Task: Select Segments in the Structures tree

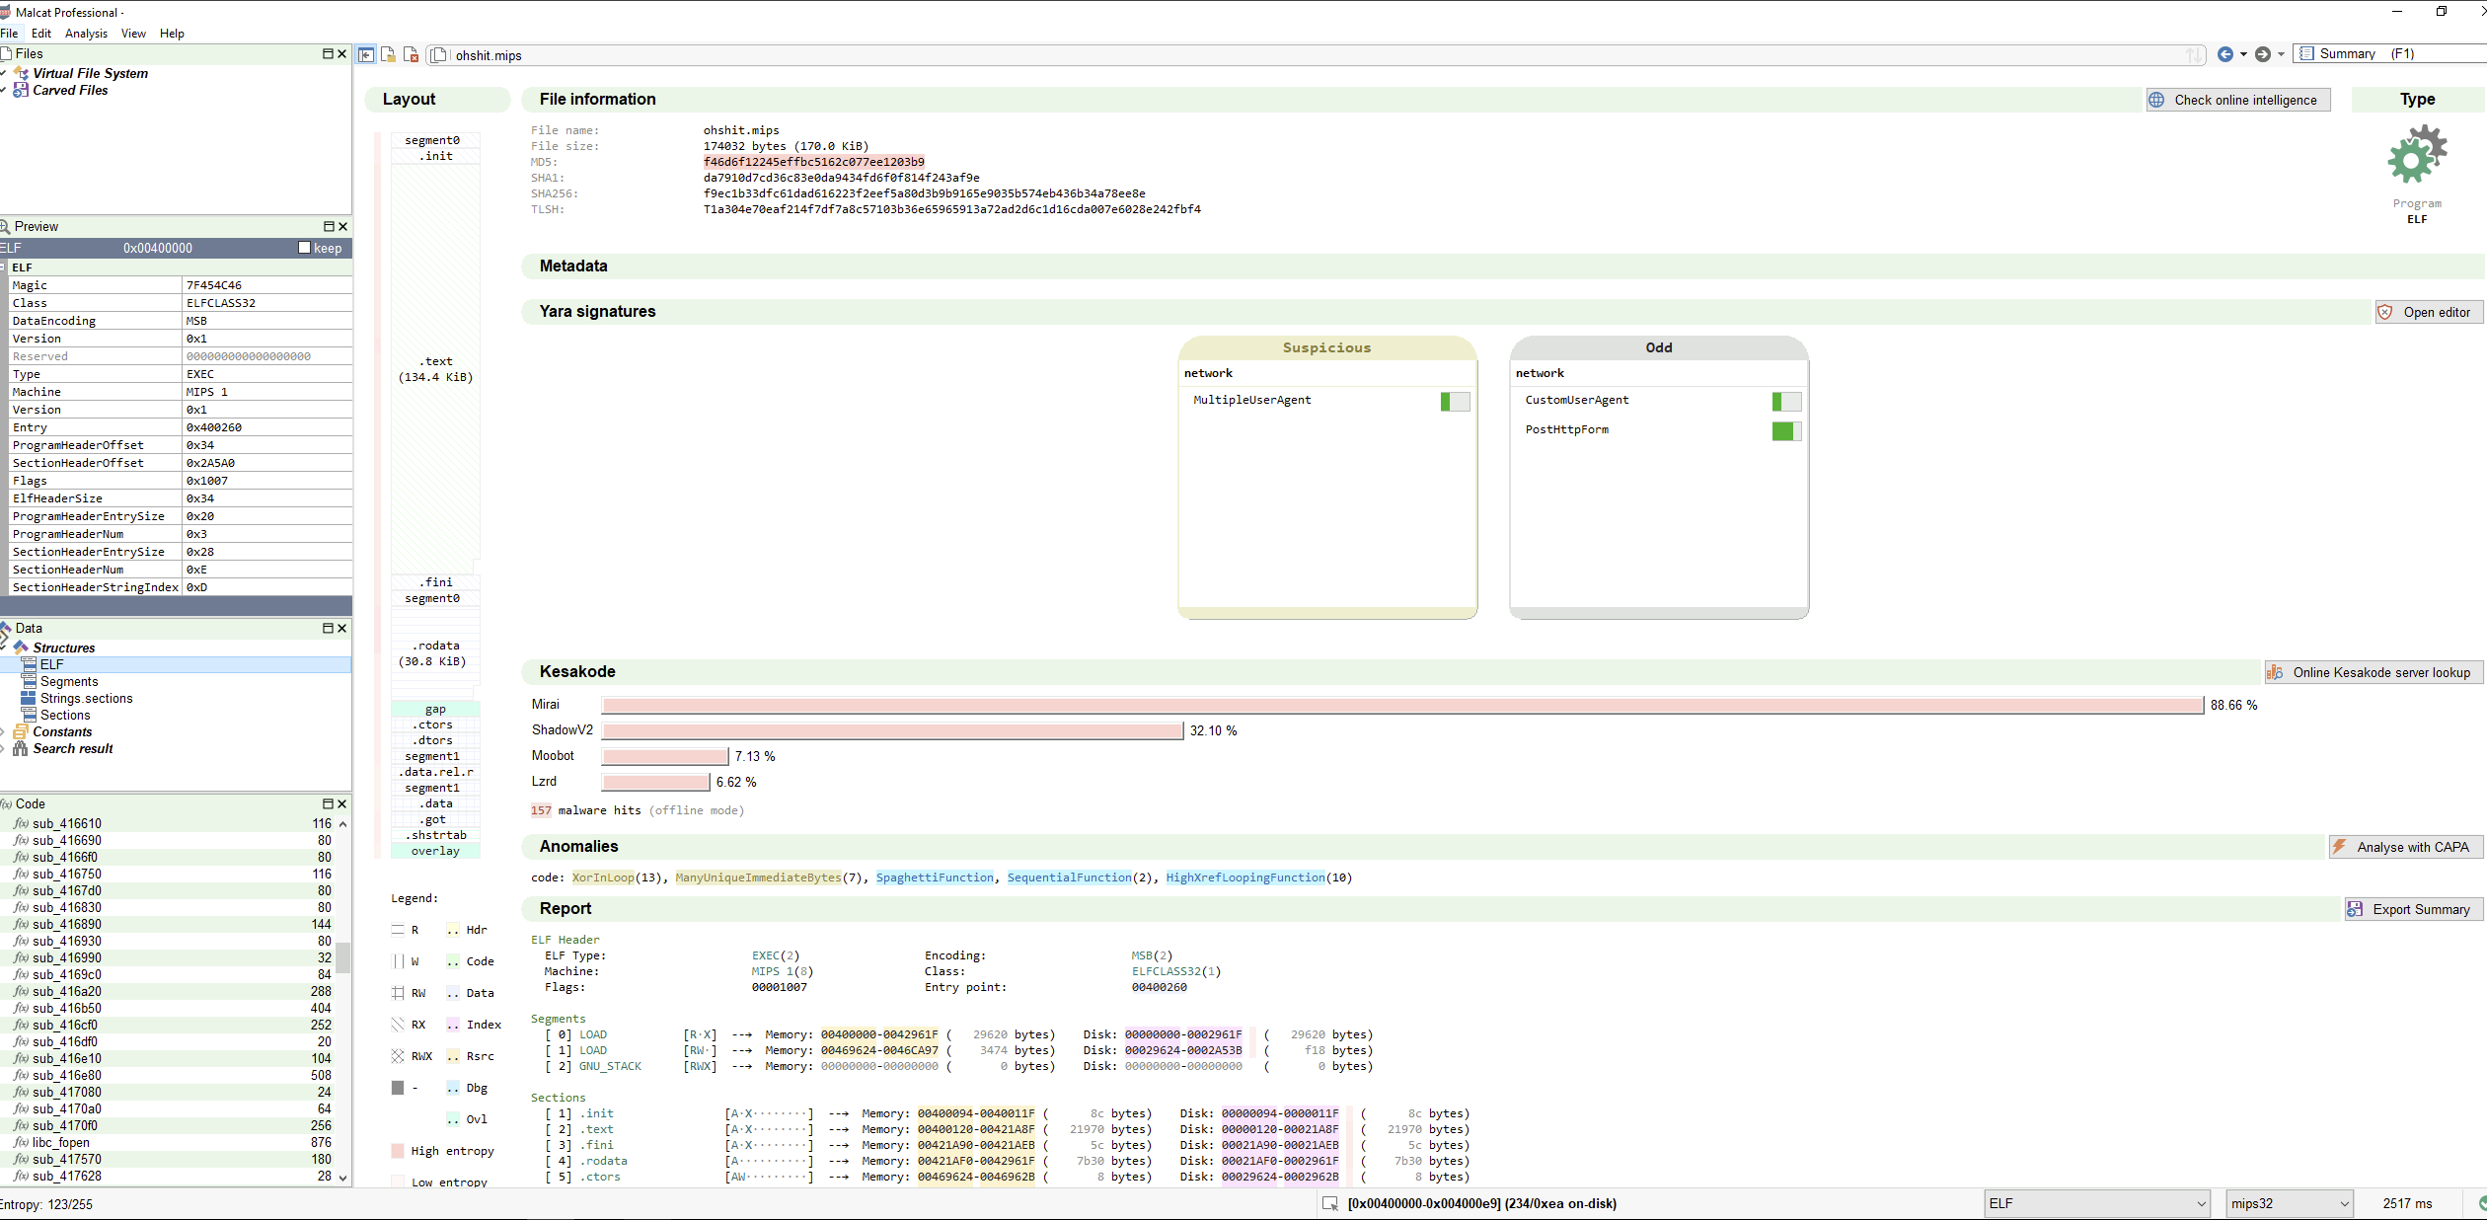Action: 69,681
